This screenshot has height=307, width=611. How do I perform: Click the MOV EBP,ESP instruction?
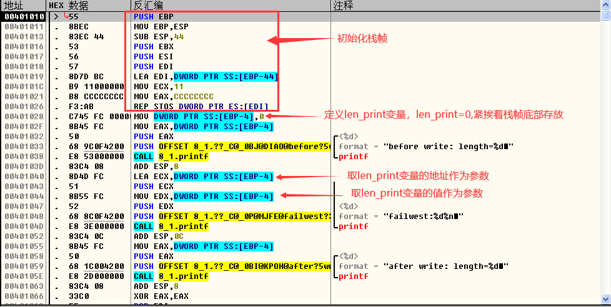tap(161, 27)
